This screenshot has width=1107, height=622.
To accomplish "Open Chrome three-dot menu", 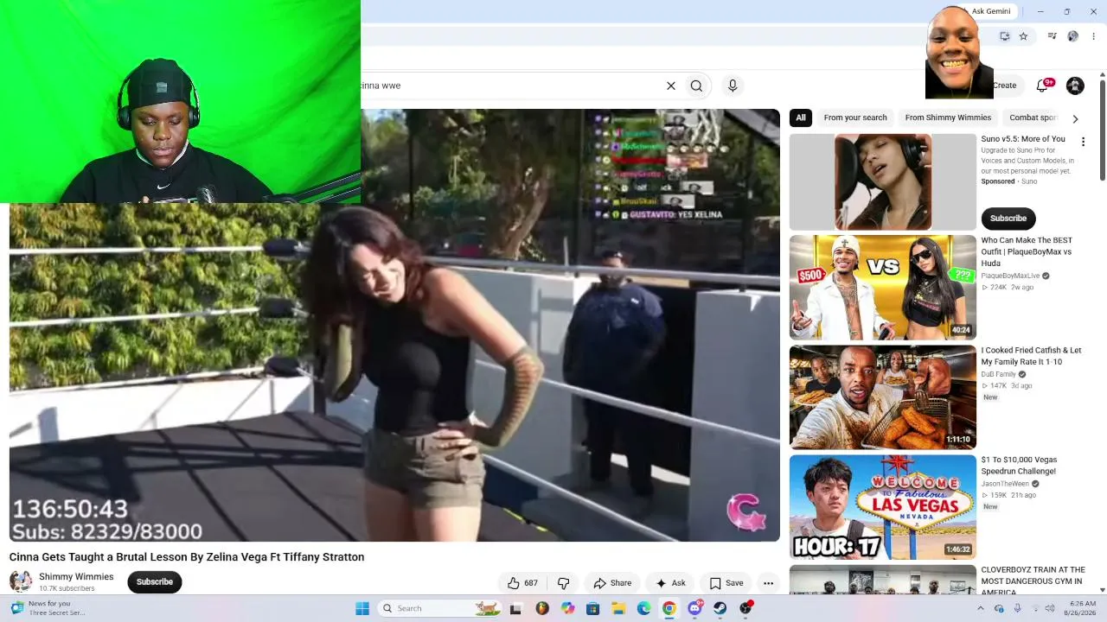I will pyautogui.click(x=1093, y=36).
